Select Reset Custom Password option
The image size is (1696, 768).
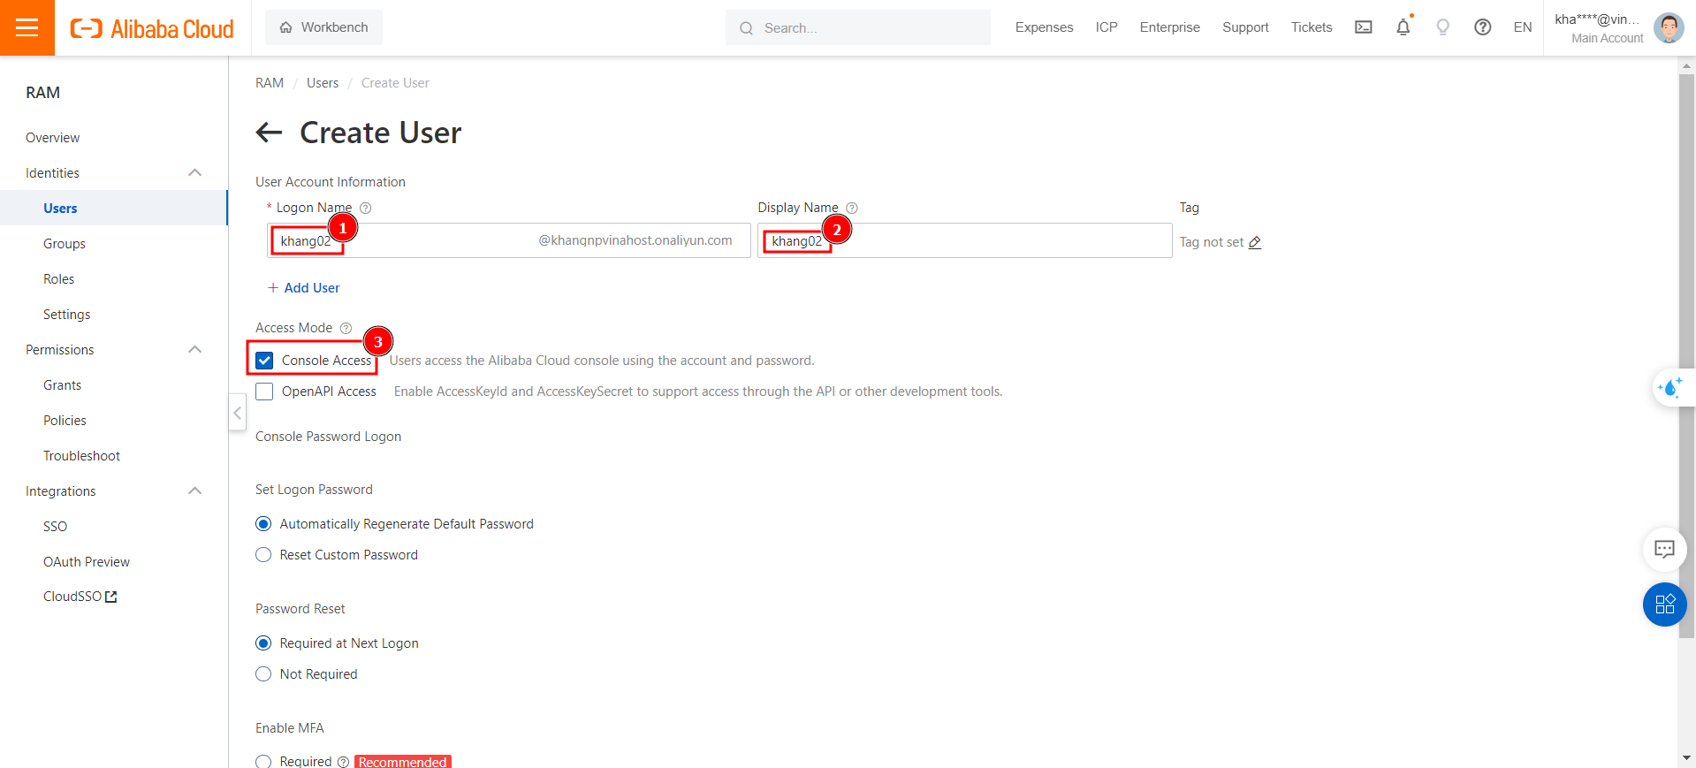(263, 555)
